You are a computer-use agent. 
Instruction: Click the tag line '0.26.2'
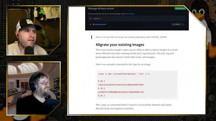pos(101,88)
